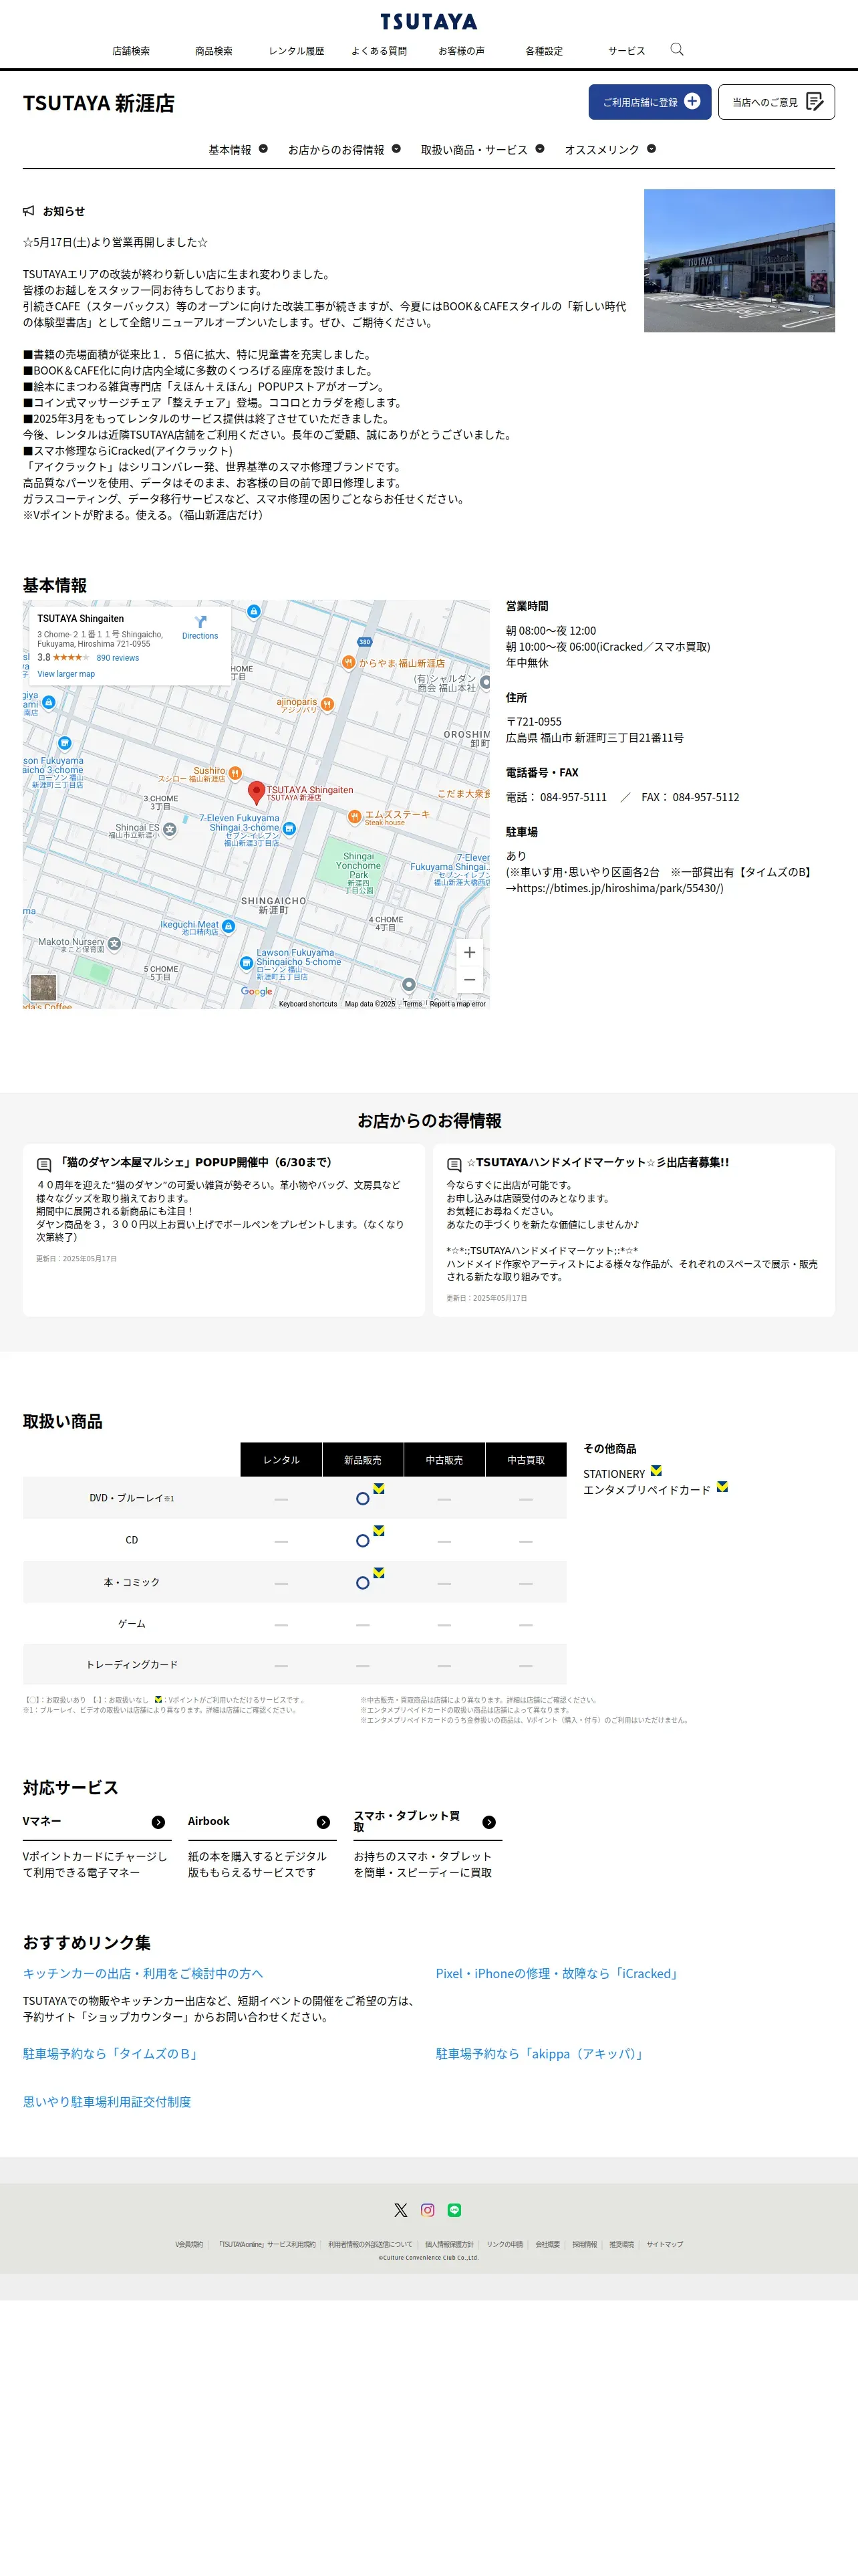Click エムズステーキ restaurant map marker
This screenshot has width=858, height=2576.
pos(355,817)
